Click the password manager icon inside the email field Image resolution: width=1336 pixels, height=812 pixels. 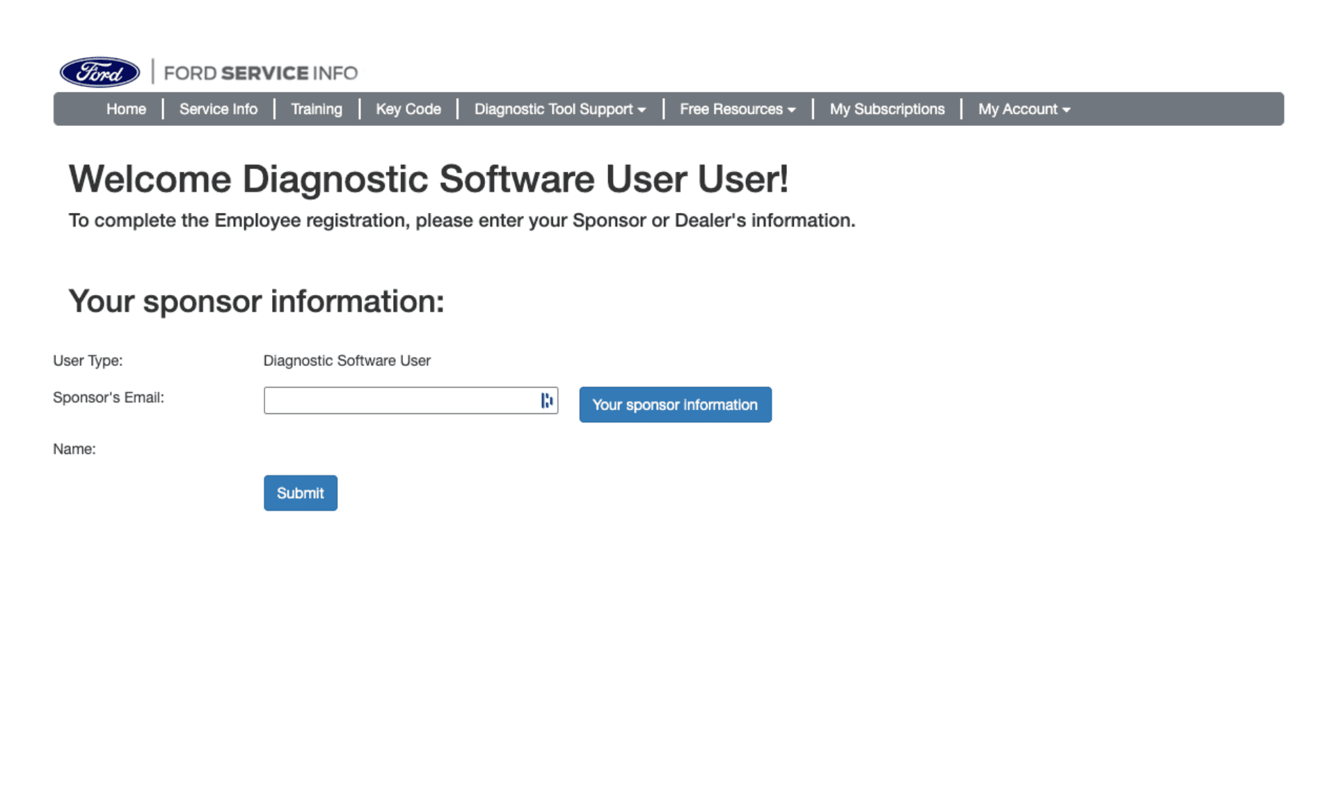(548, 400)
